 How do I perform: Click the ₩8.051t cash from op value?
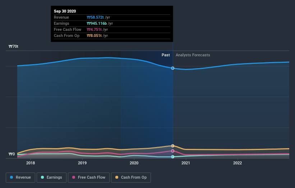point(94,36)
